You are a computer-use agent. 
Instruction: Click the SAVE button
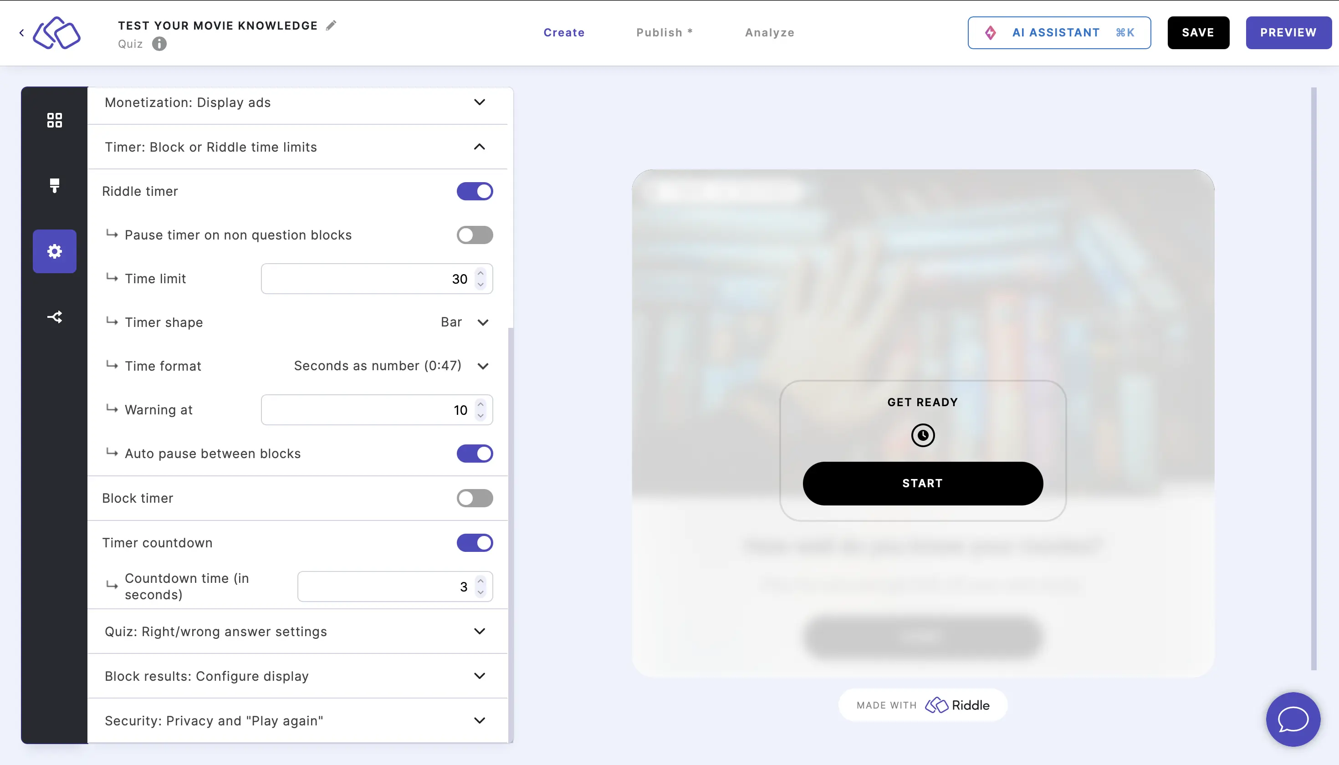1198,32
